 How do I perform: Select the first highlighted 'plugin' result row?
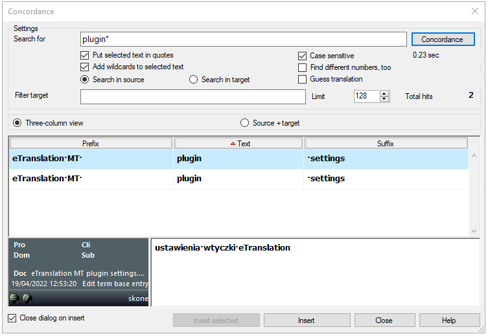point(238,159)
